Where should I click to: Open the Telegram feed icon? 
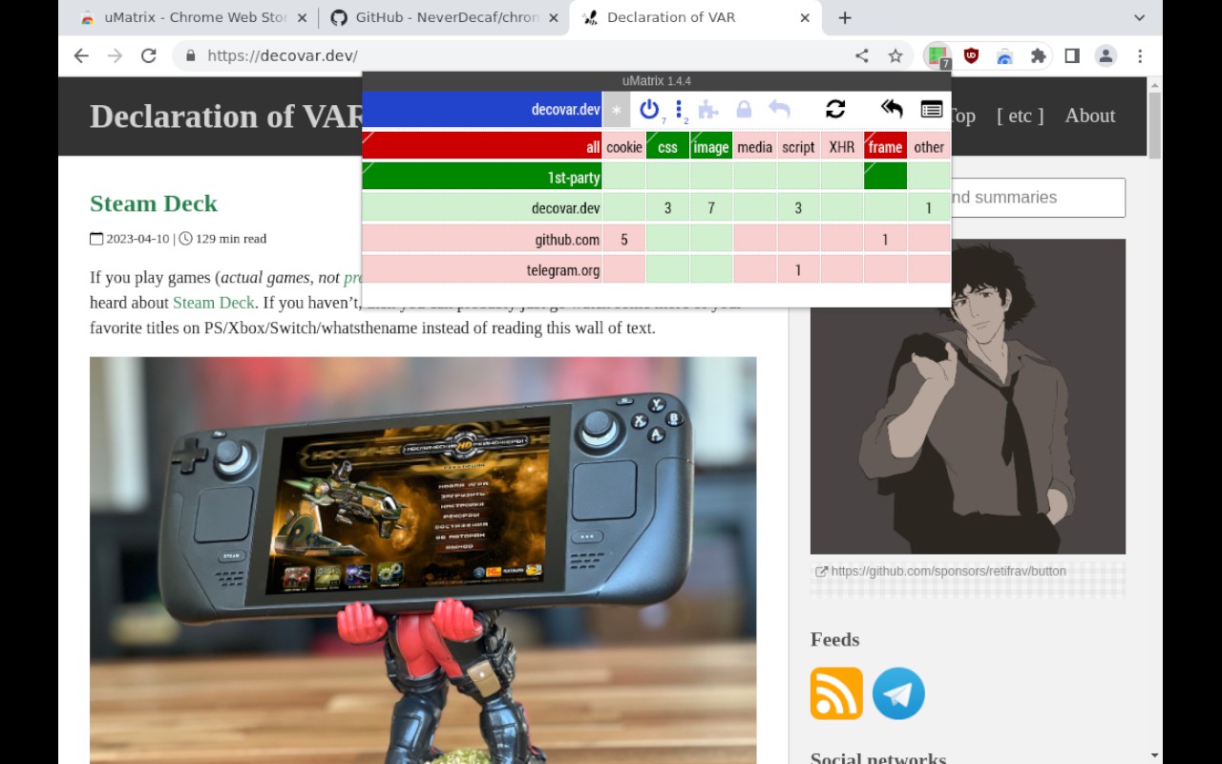tap(898, 693)
